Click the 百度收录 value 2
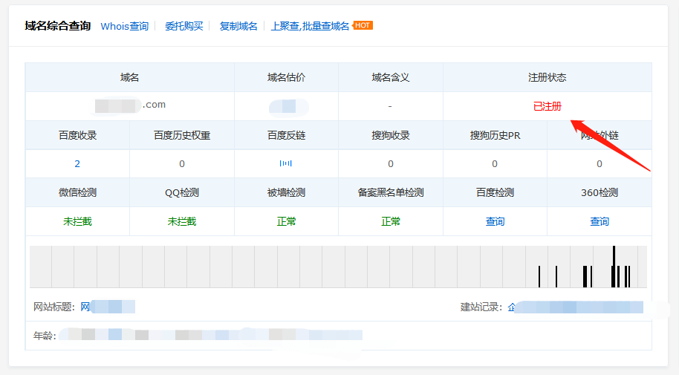The image size is (679, 375). tap(77, 163)
